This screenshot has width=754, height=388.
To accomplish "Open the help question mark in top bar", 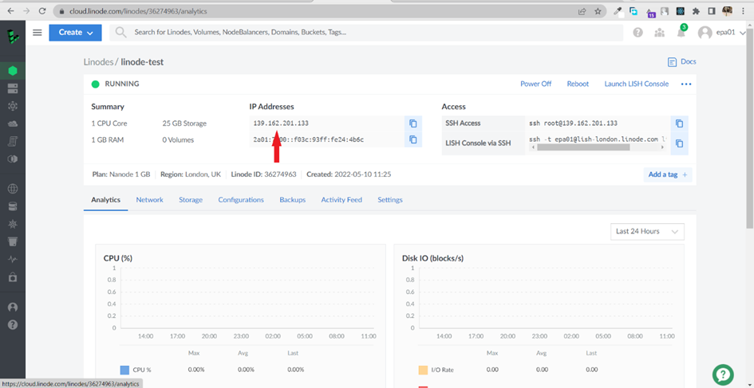I will 638,33.
